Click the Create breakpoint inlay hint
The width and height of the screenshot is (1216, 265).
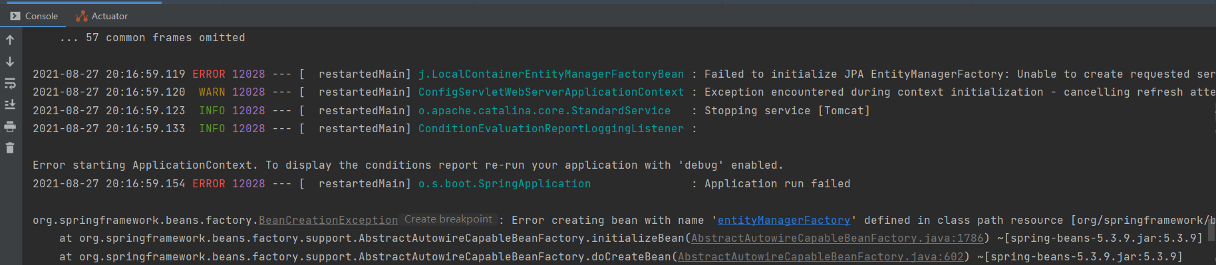448,219
